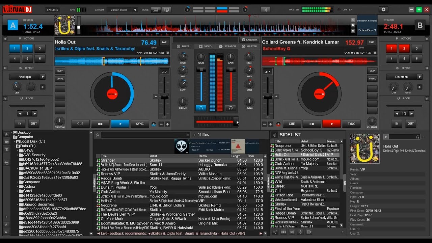Switch to the VIDEO tab

pos(205,46)
